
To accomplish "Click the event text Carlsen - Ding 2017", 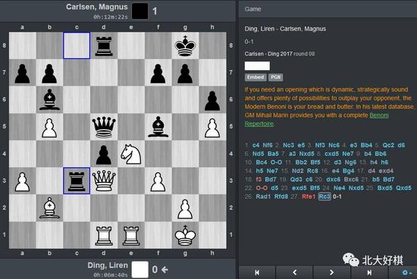I will (x=268, y=54).
